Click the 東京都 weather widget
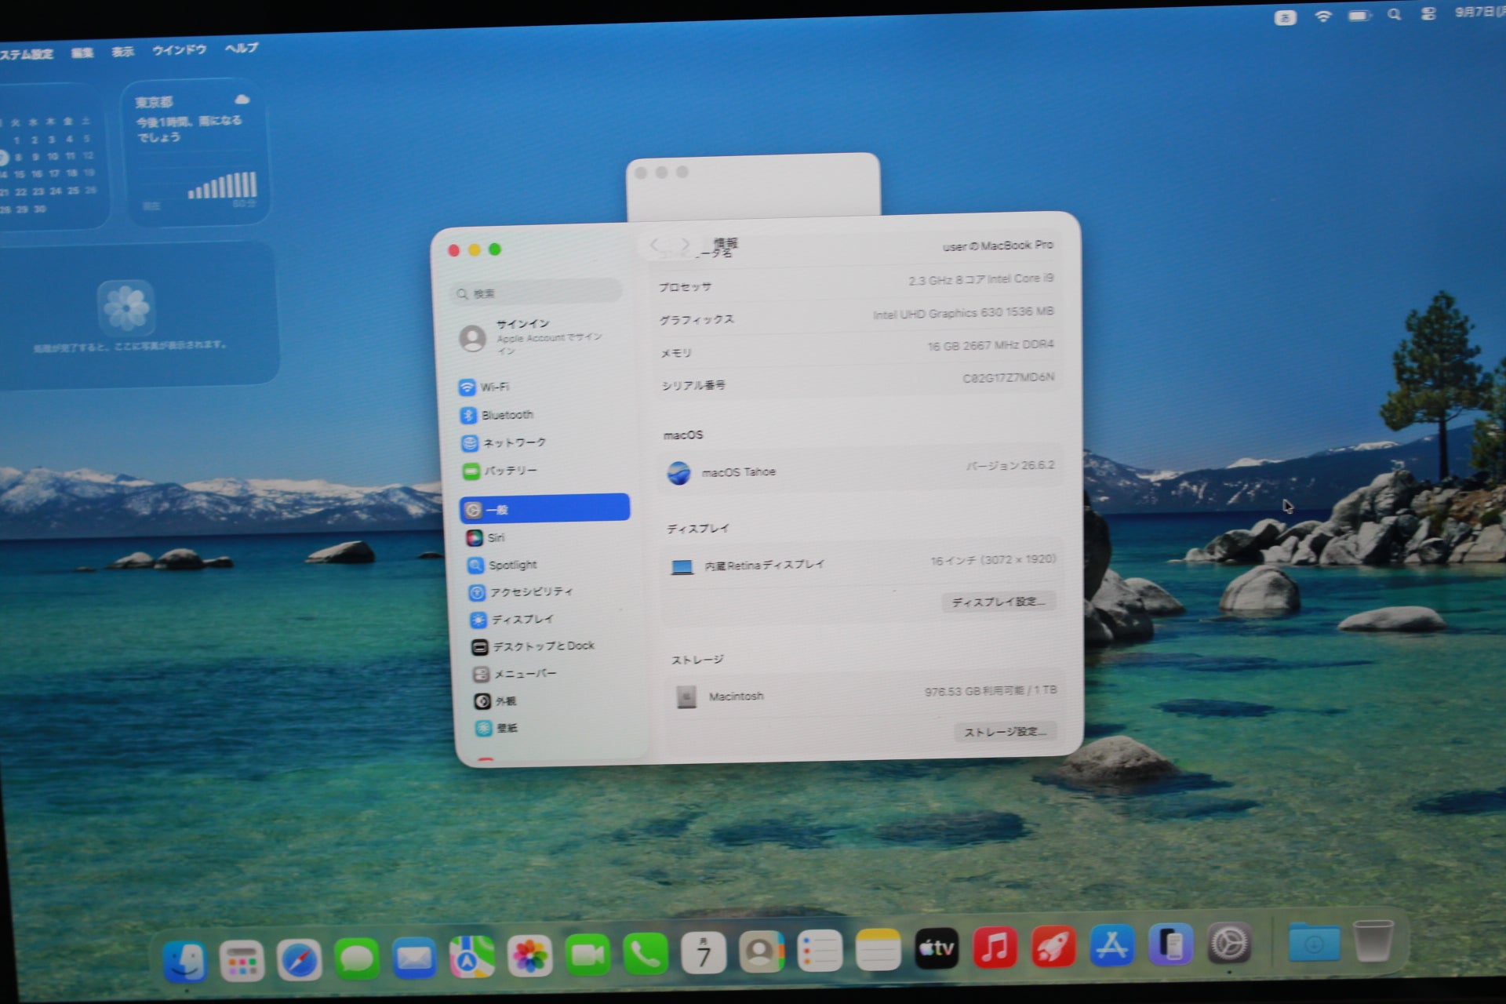This screenshot has width=1506, height=1004. tap(195, 153)
